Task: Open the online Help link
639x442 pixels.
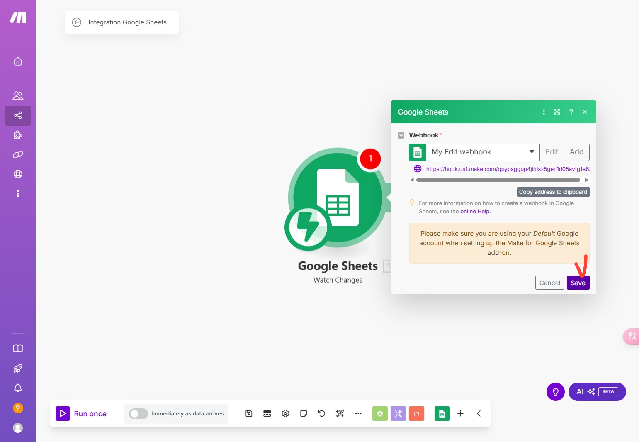Action: pos(475,212)
